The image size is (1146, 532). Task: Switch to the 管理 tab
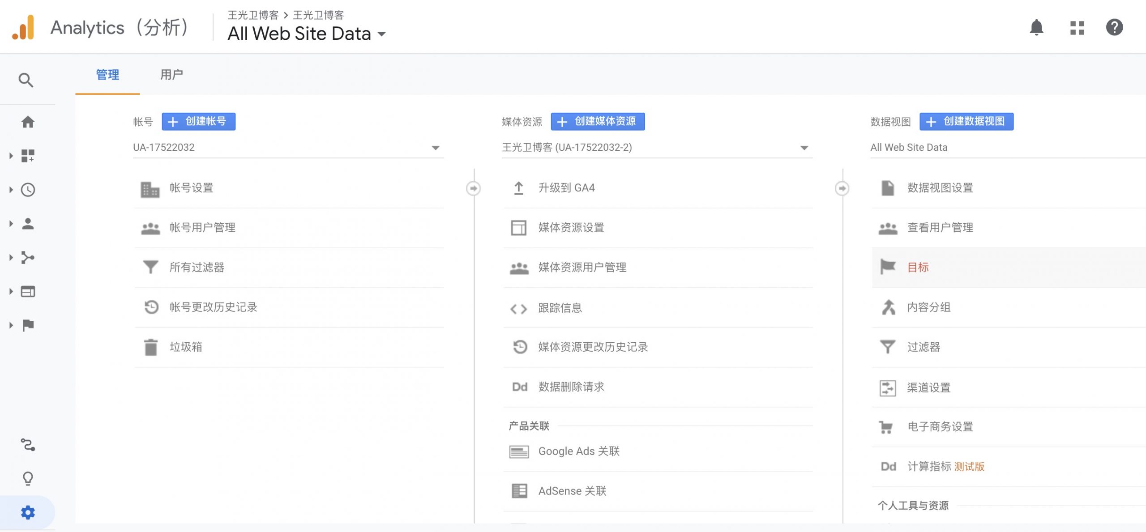tap(107, 75)
